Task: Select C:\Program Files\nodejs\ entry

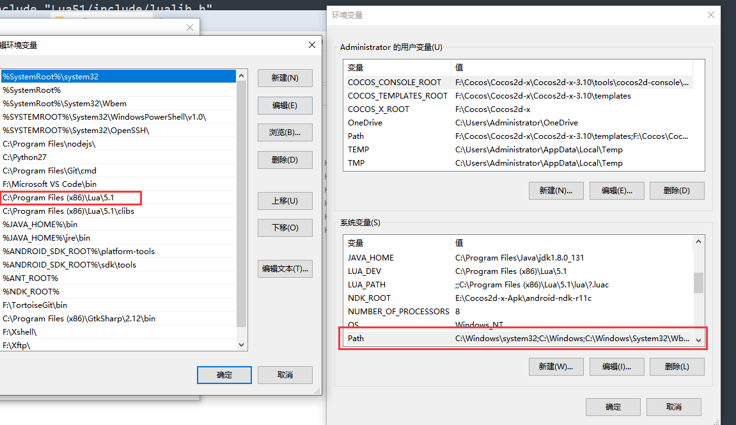Action: pyautogui.click(x=118, y=144)
